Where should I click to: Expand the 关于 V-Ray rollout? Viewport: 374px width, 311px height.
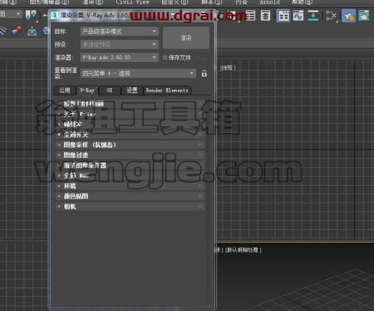(x=130, y=114)
